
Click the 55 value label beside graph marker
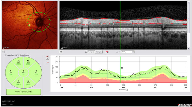(x=122, y=68)
